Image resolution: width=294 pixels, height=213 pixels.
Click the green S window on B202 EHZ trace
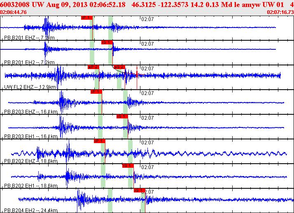click(130, 151)
